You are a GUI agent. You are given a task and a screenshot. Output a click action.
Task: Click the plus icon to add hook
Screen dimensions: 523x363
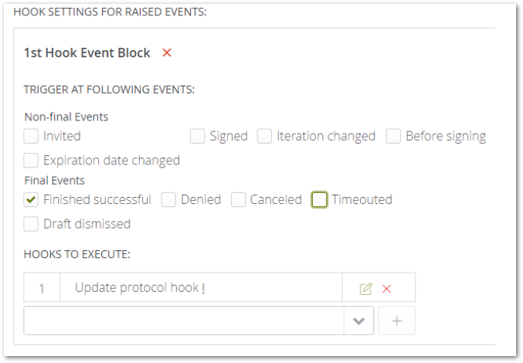point(396,321)
